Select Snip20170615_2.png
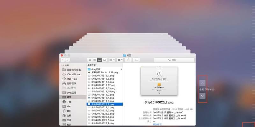Screen dimensions: 255x127 pos(105,95)
